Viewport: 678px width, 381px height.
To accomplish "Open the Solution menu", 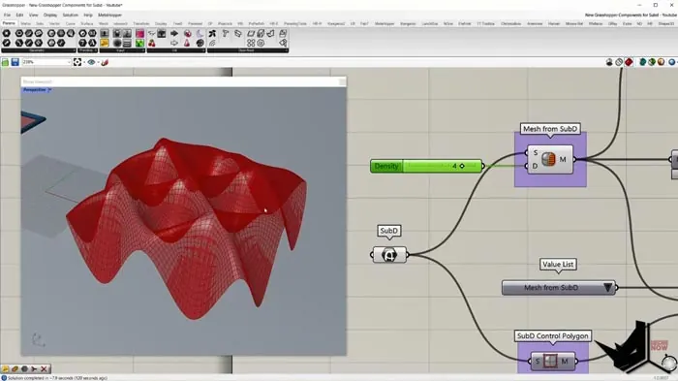I will click(x=70, y=15).
